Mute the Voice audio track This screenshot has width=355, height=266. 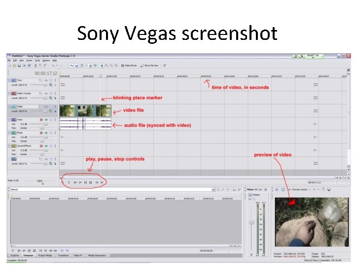pos(51,120)
